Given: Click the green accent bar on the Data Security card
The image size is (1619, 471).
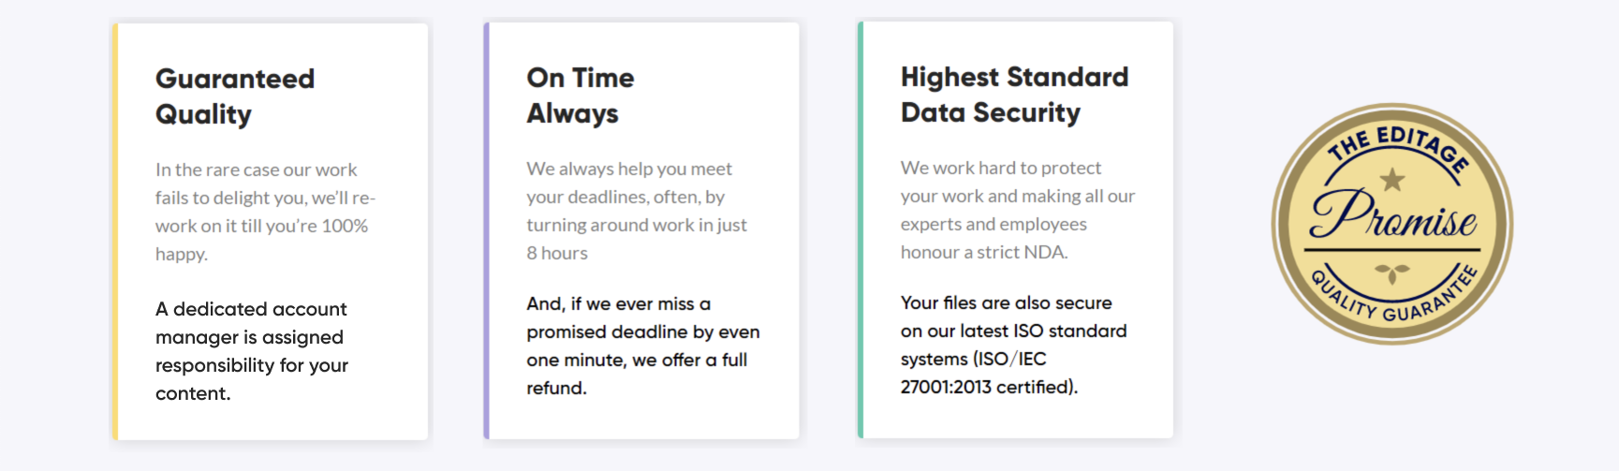Looking at the screenshot, I should (861, 229).
